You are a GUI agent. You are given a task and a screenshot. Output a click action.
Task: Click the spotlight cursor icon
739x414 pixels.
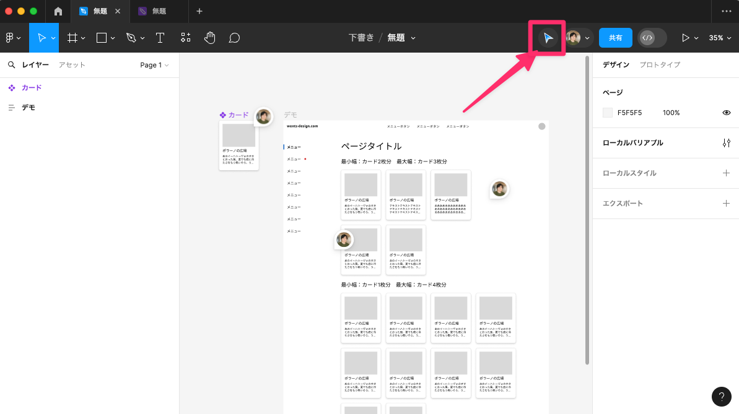click(548, 38)
